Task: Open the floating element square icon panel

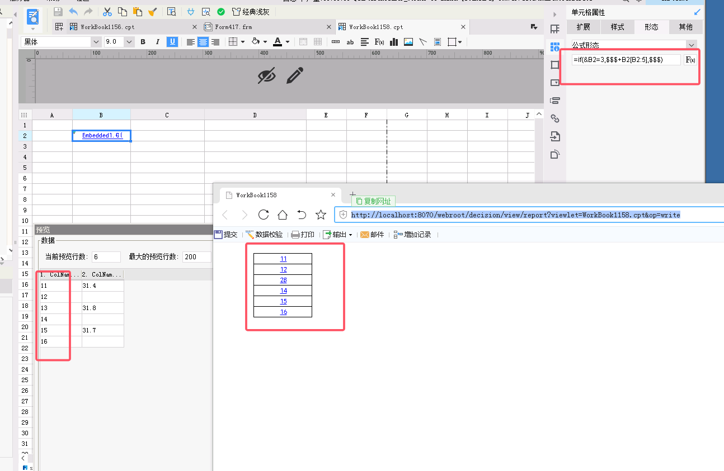Action: coord(555,65)
